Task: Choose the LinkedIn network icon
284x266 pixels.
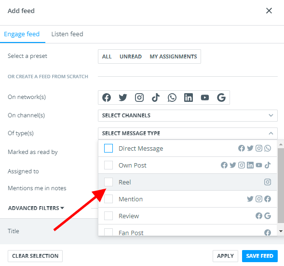Action: tap(189, 98)
